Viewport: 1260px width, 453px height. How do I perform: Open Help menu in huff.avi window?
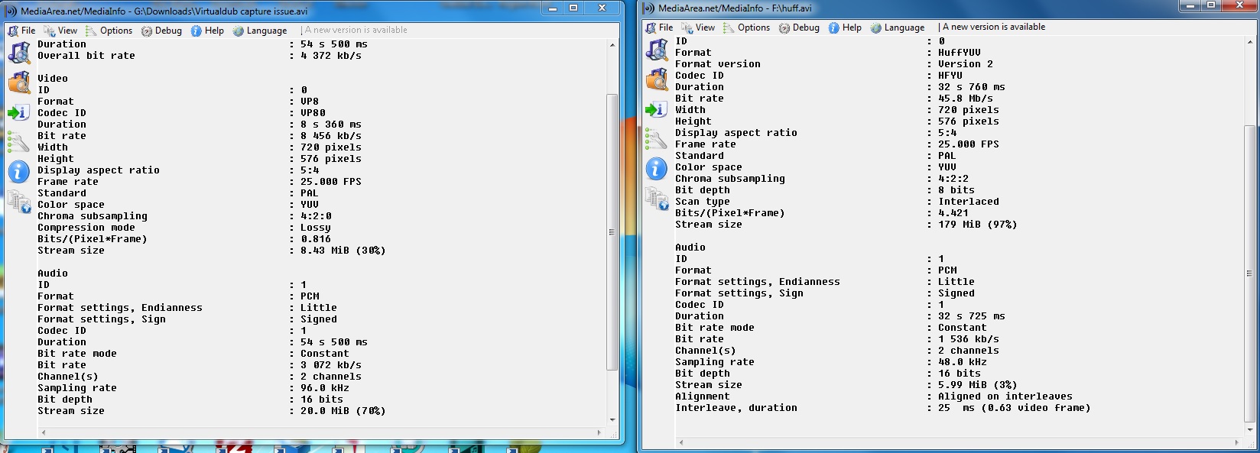coord(845,28)
